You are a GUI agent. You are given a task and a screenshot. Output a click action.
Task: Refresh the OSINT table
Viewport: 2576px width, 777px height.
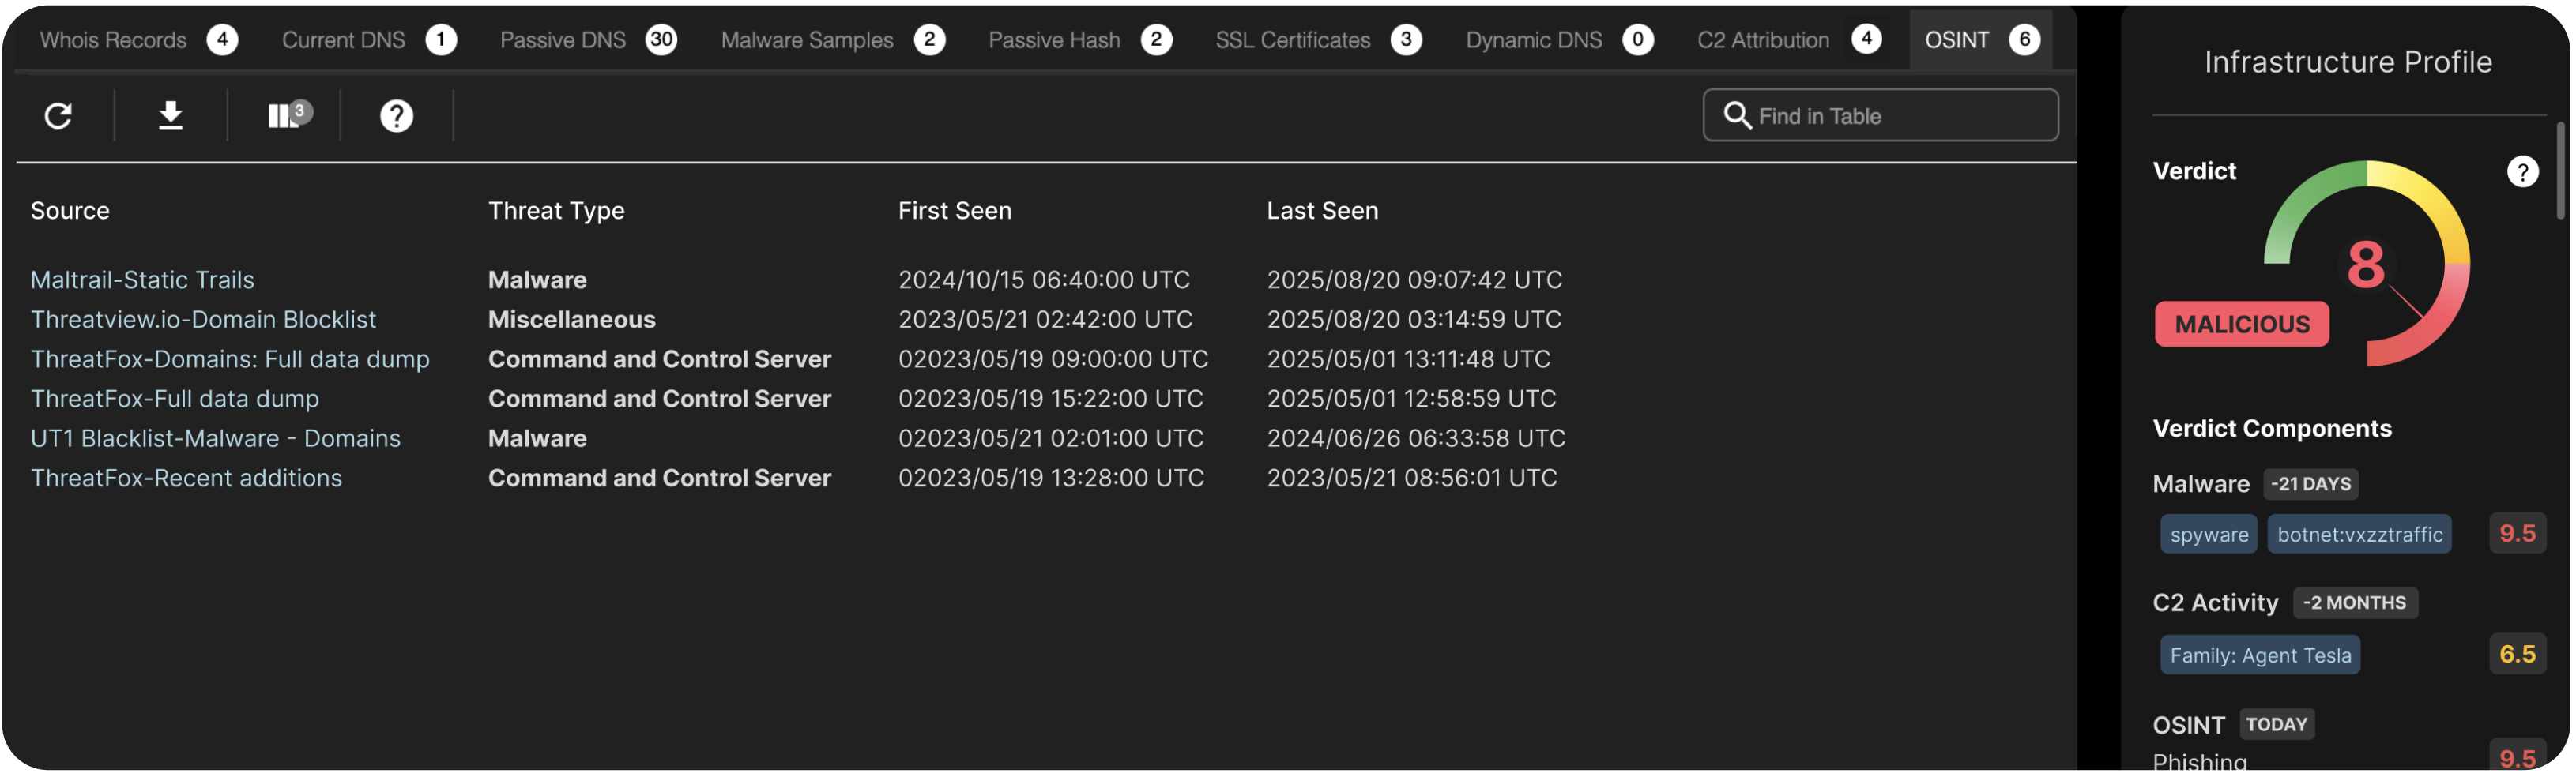click(58, 116)
